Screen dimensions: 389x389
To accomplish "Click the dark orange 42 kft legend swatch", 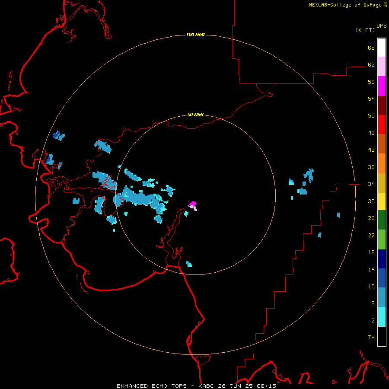I will tap(382, 144).
